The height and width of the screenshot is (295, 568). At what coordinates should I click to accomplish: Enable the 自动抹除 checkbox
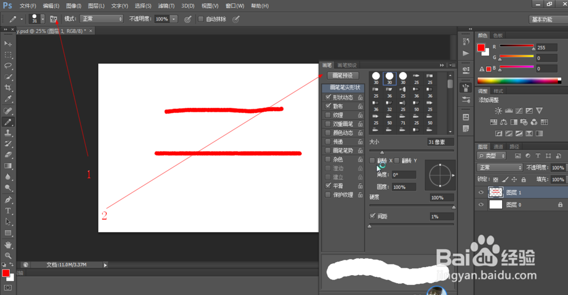pyautogui.click(x=201, y=19)
